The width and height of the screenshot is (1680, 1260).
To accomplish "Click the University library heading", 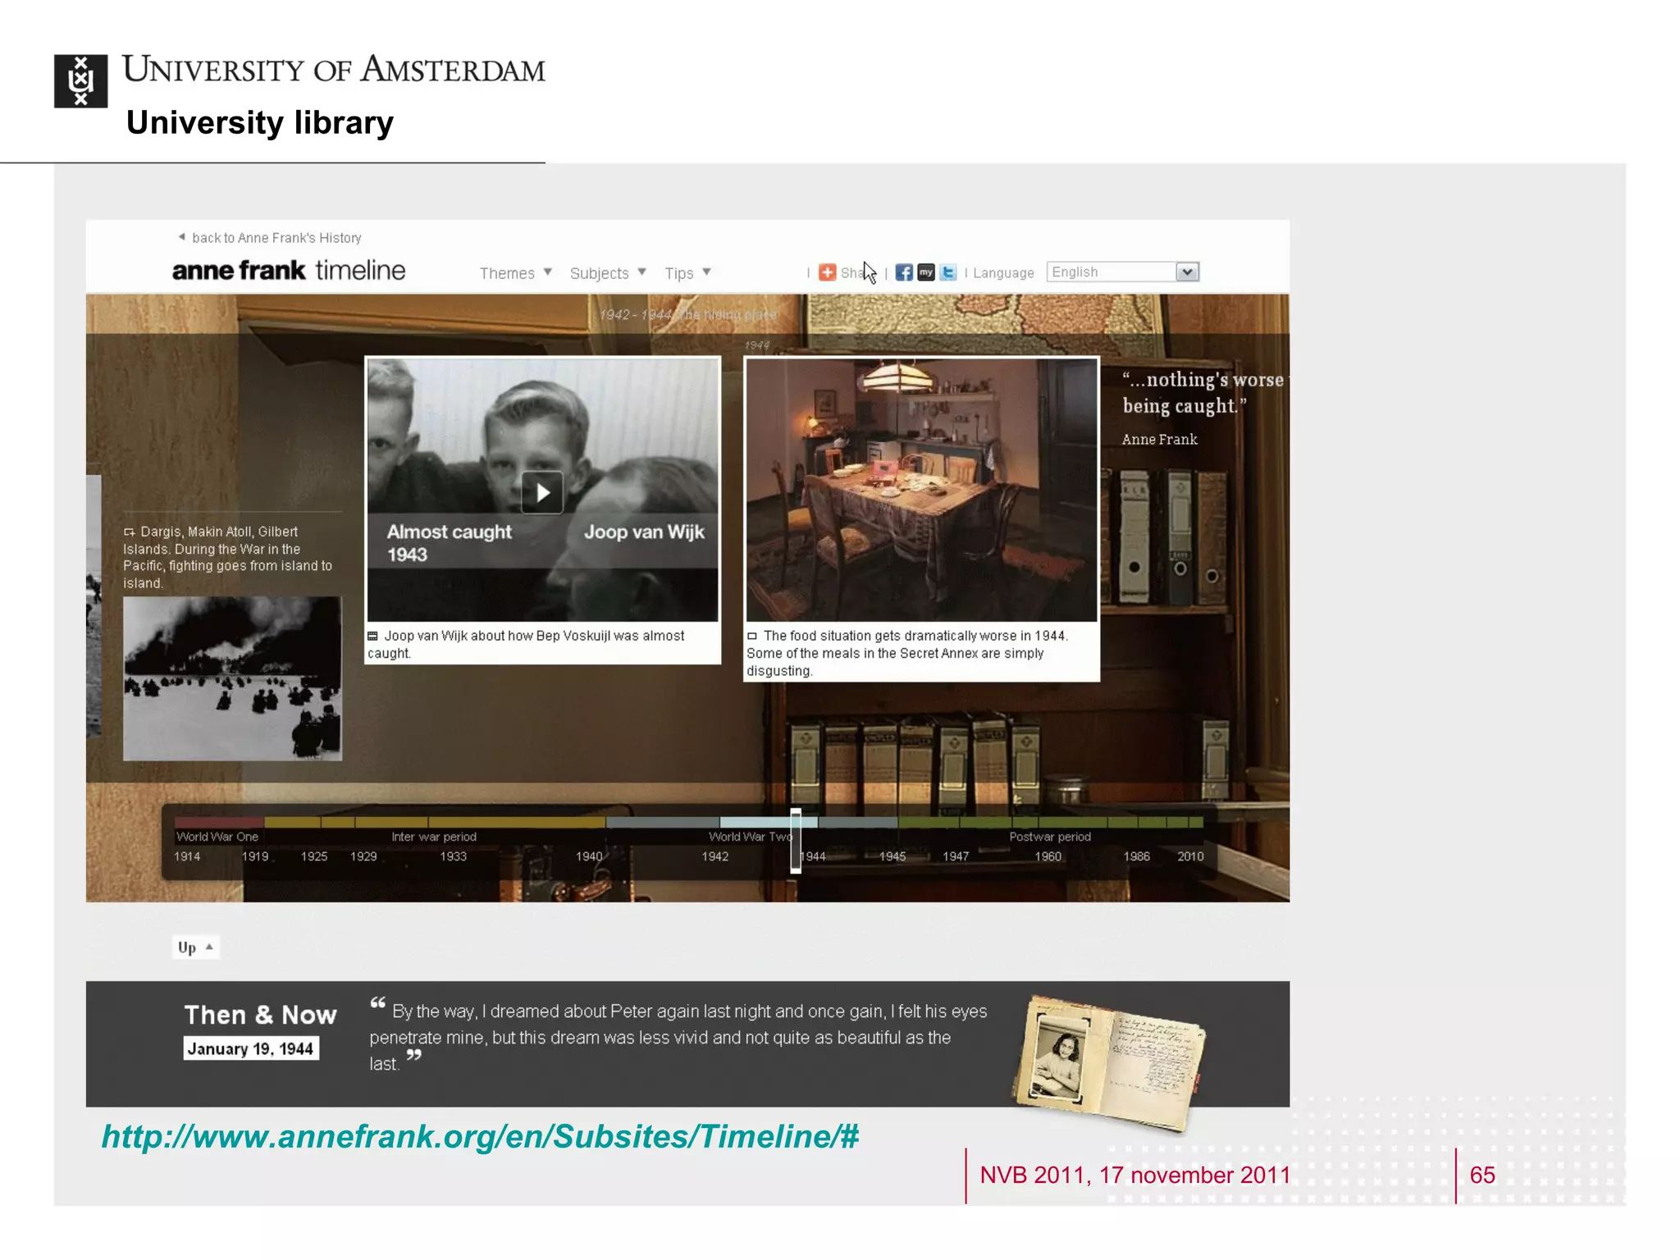I will pos(260,122).
